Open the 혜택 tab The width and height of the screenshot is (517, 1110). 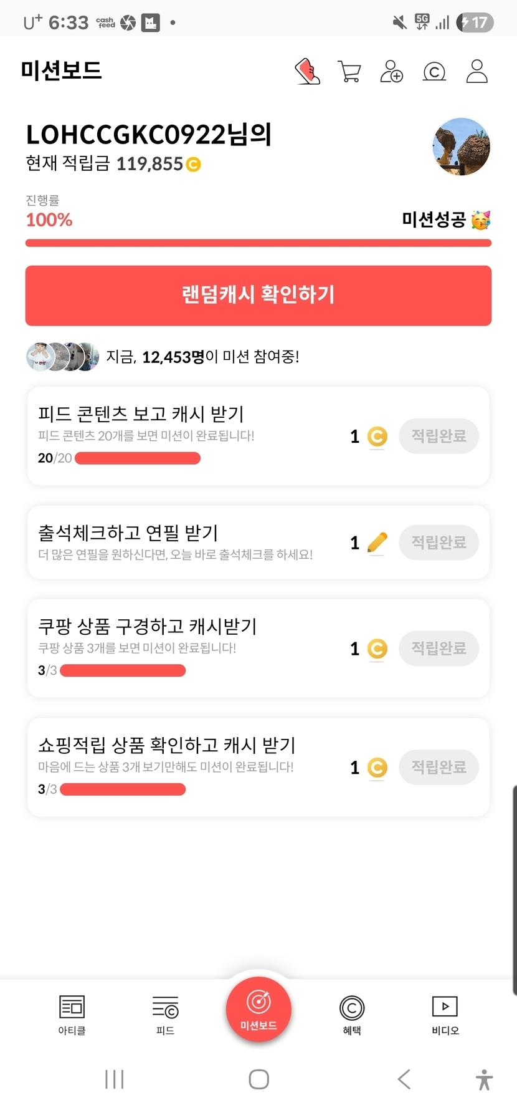352,1015
